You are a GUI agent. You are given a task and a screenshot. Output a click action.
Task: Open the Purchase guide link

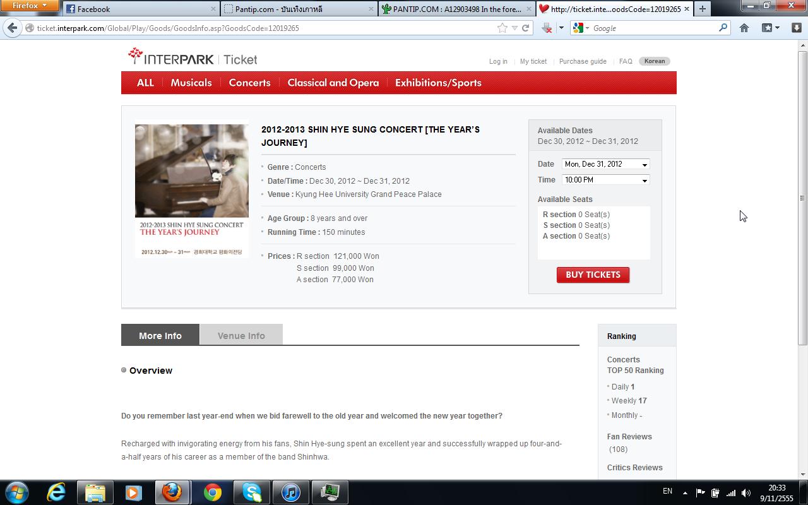click(x=583, y=61)
